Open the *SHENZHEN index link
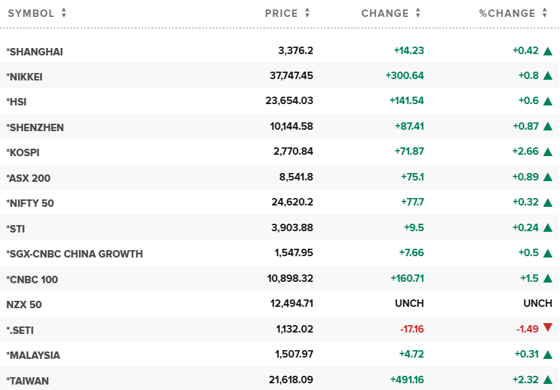Image resolution: width=560 pixels, height=390 pixels. pos(35,127)
